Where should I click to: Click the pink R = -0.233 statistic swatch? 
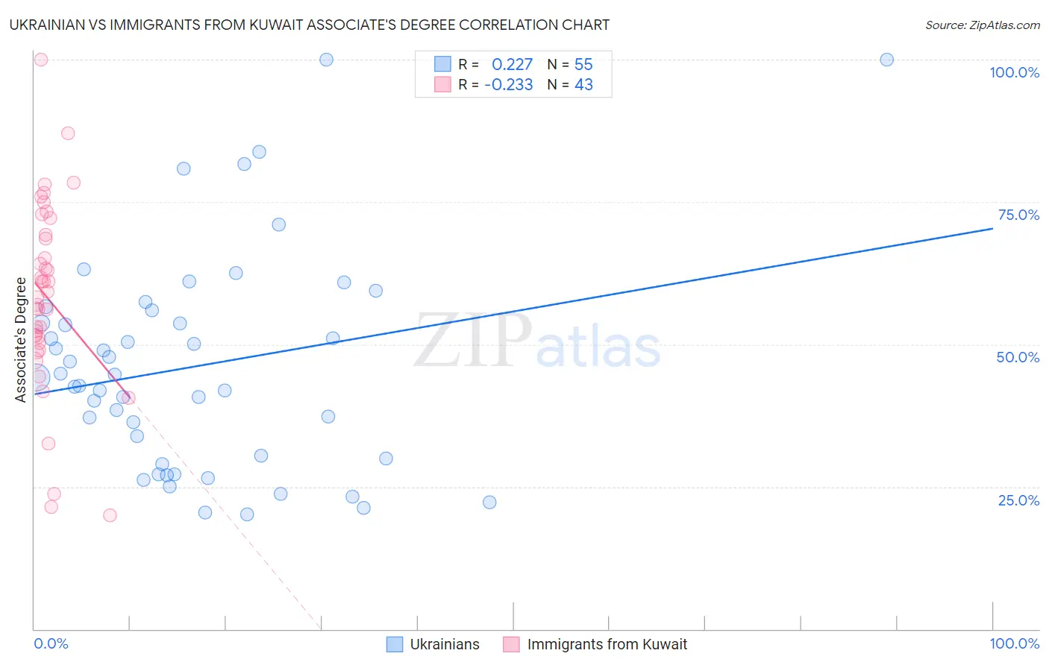[x=443, y=84]
